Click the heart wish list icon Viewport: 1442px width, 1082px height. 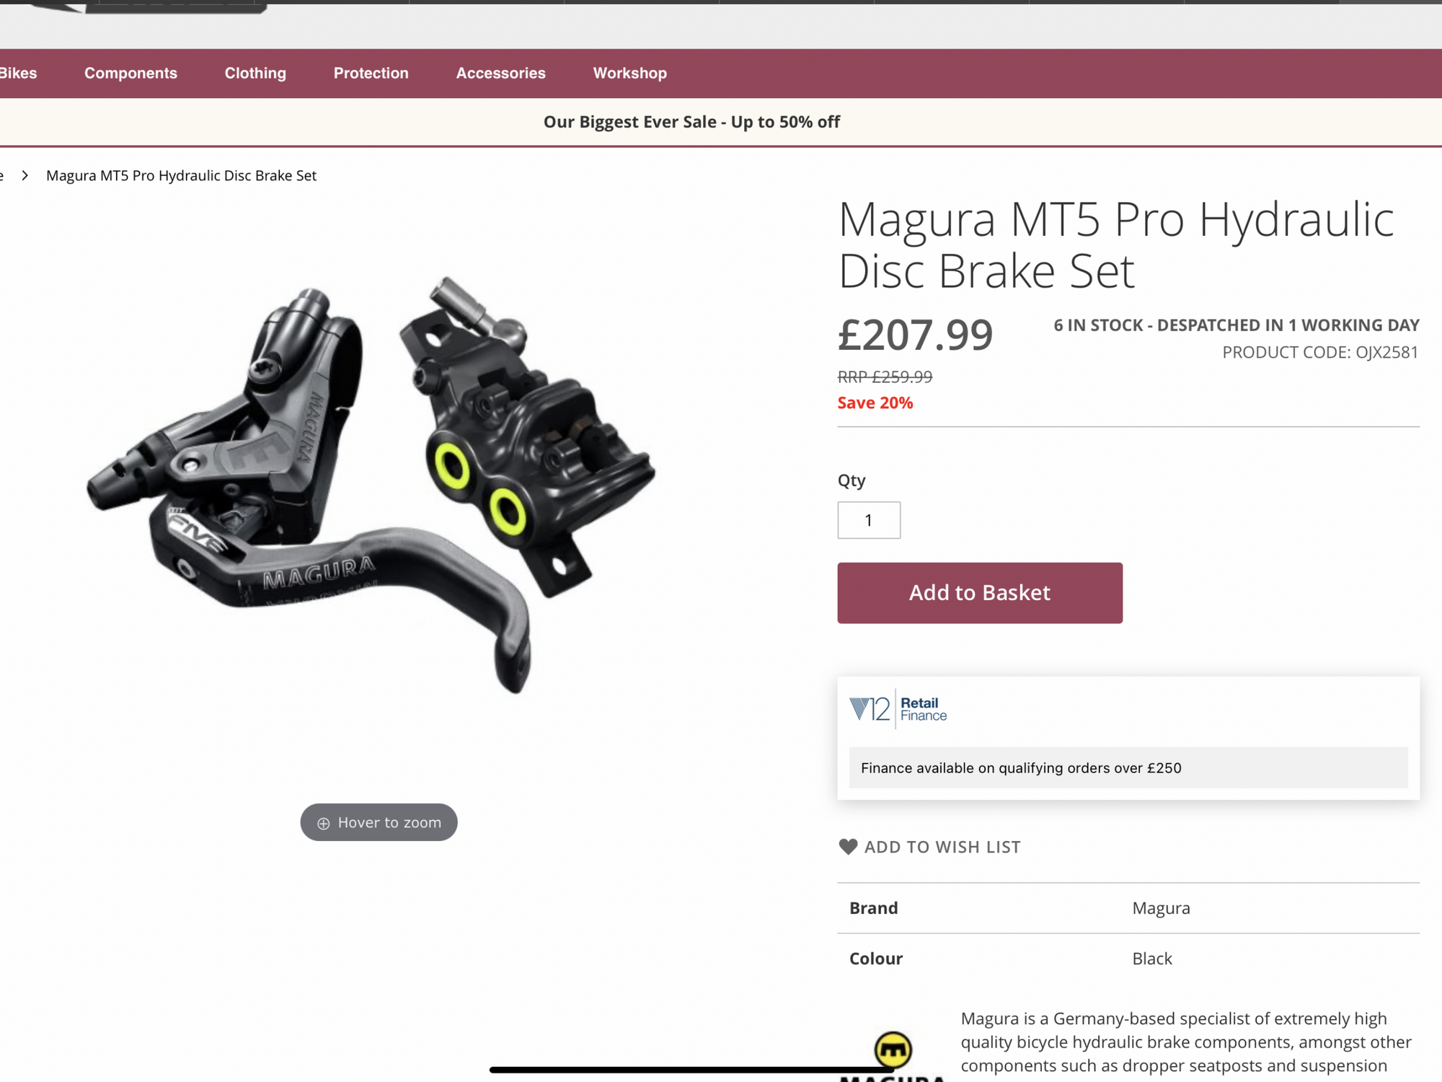[x=848, y=847]
